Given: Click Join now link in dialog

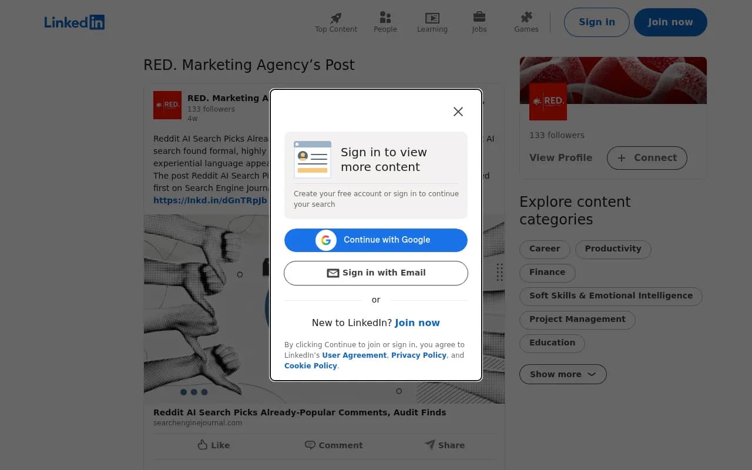Looking at the screenshot, I should click(x=417, y=323).
